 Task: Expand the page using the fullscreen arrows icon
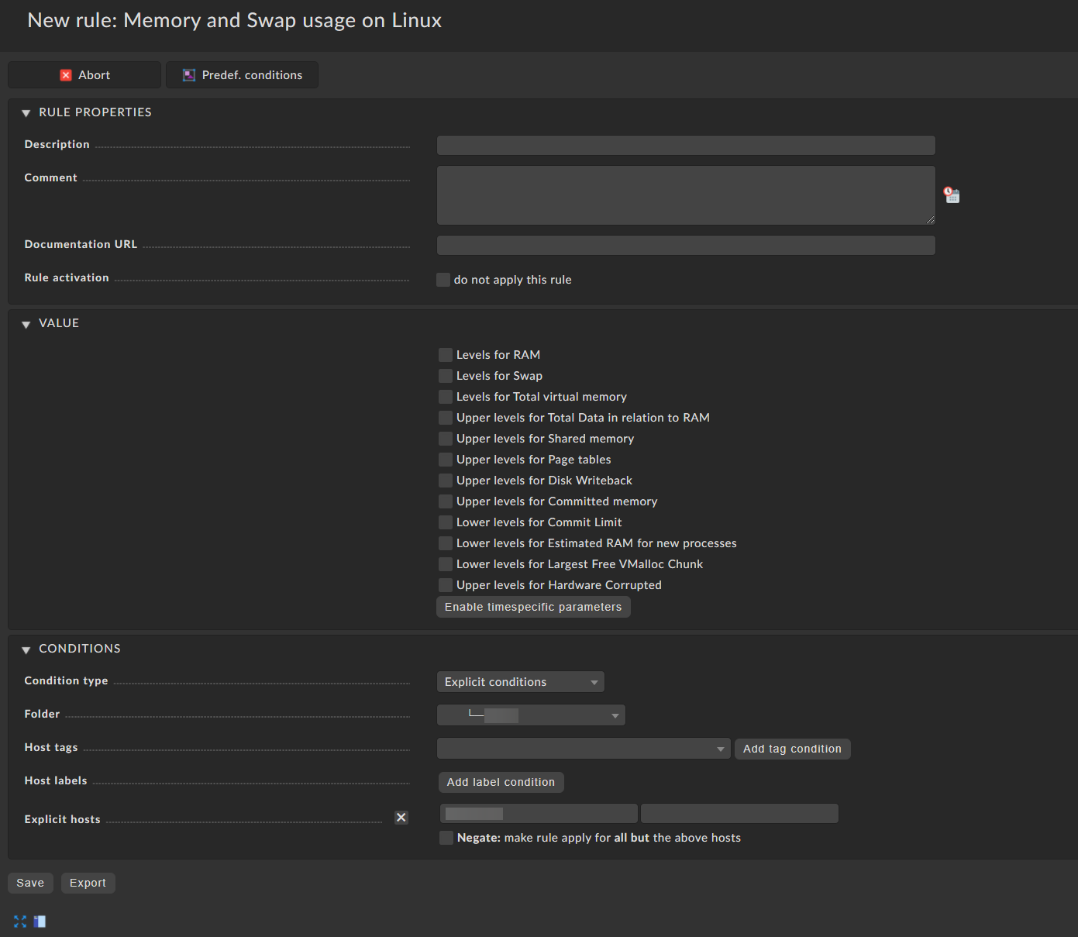point(19,921)
